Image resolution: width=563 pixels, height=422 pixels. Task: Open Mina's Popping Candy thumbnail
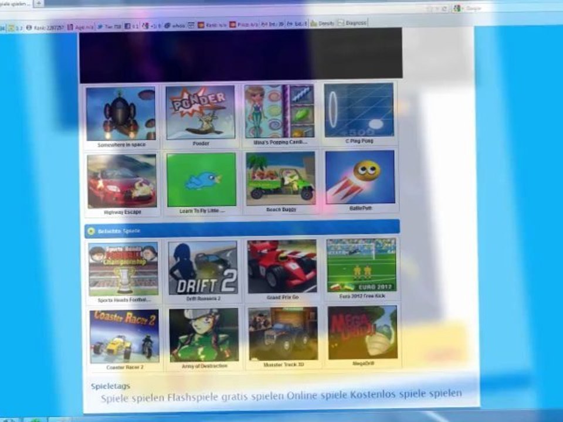tap(279, 111)
